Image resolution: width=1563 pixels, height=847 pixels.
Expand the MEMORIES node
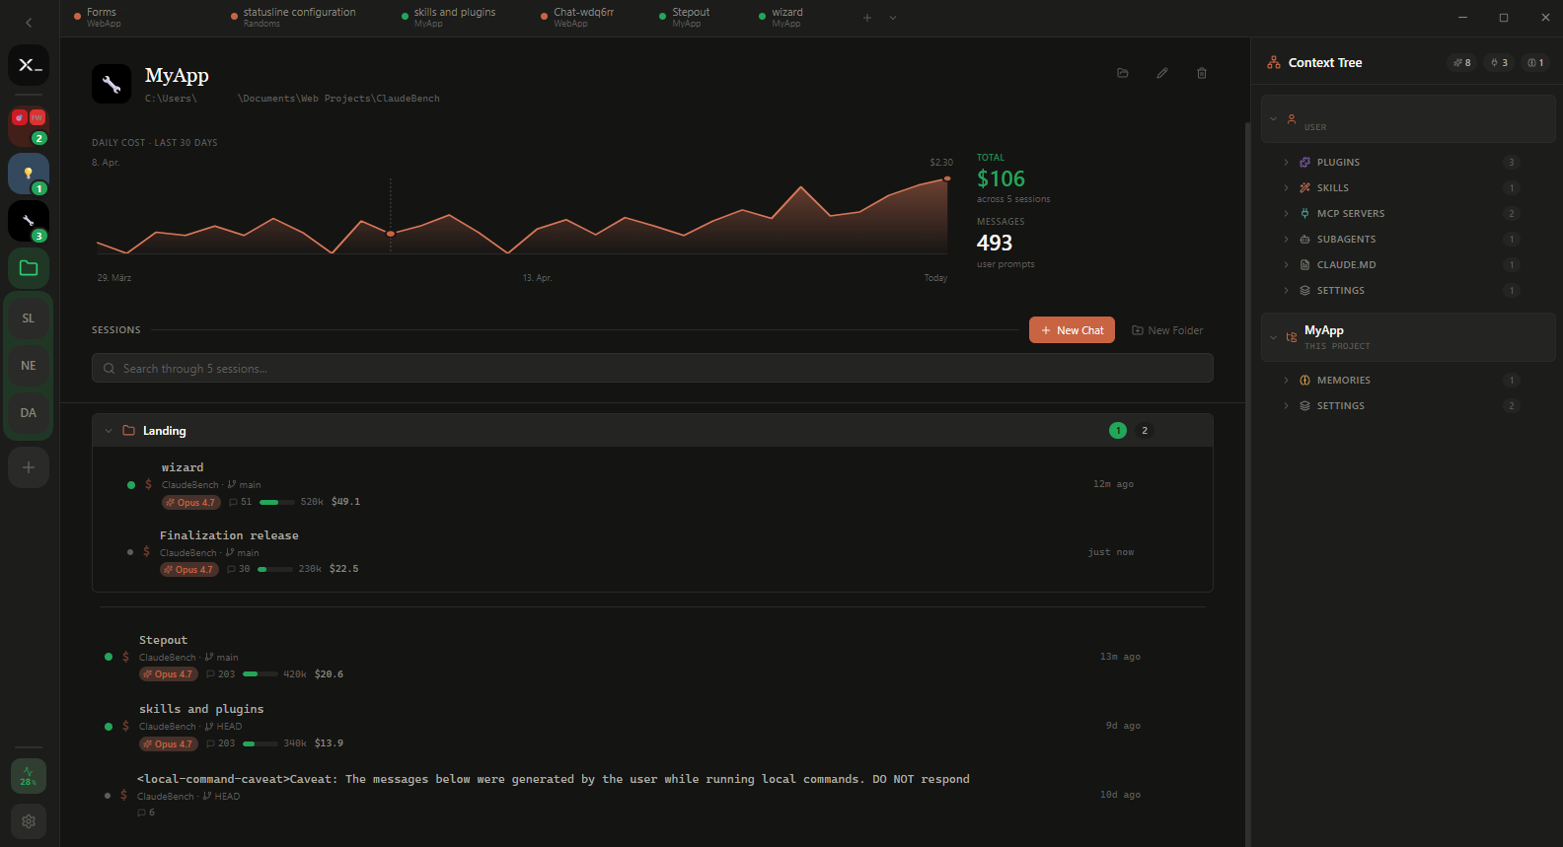[1286, 380]
